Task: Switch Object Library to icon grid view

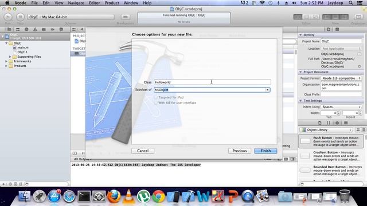Action: click(x=358, y=130)
